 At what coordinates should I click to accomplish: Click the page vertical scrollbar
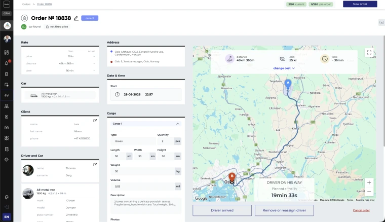tap(384, 90)
